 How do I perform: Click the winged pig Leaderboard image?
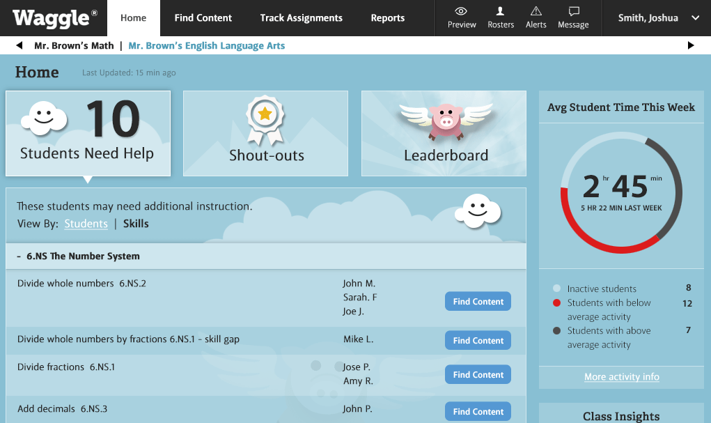(446, 121)
